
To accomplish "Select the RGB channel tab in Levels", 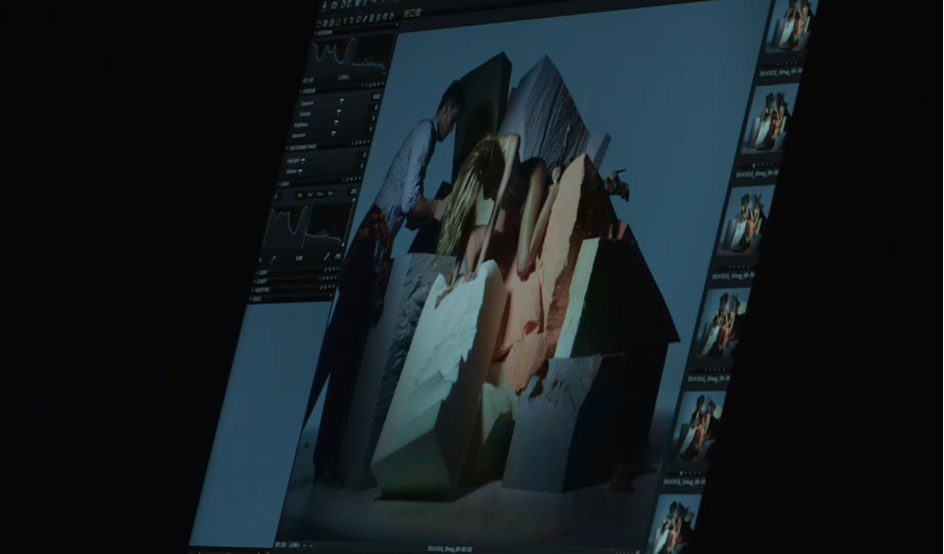I will tap(300, 195).
